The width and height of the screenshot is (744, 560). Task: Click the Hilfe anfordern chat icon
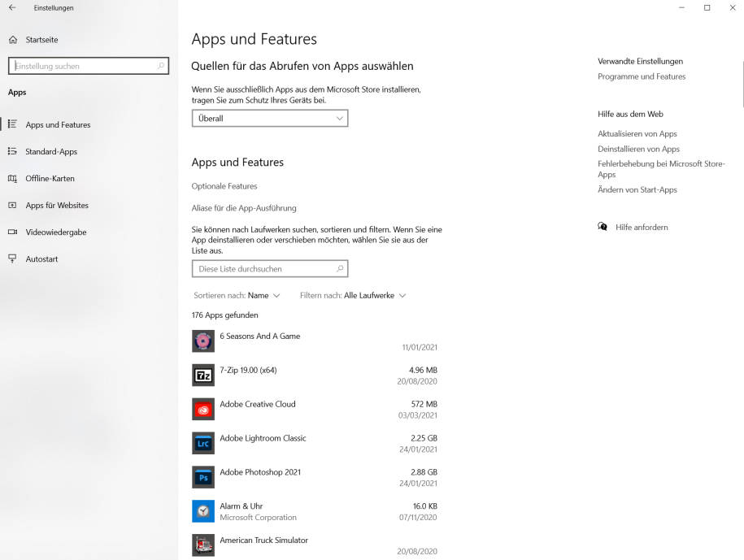pos(603,227)
